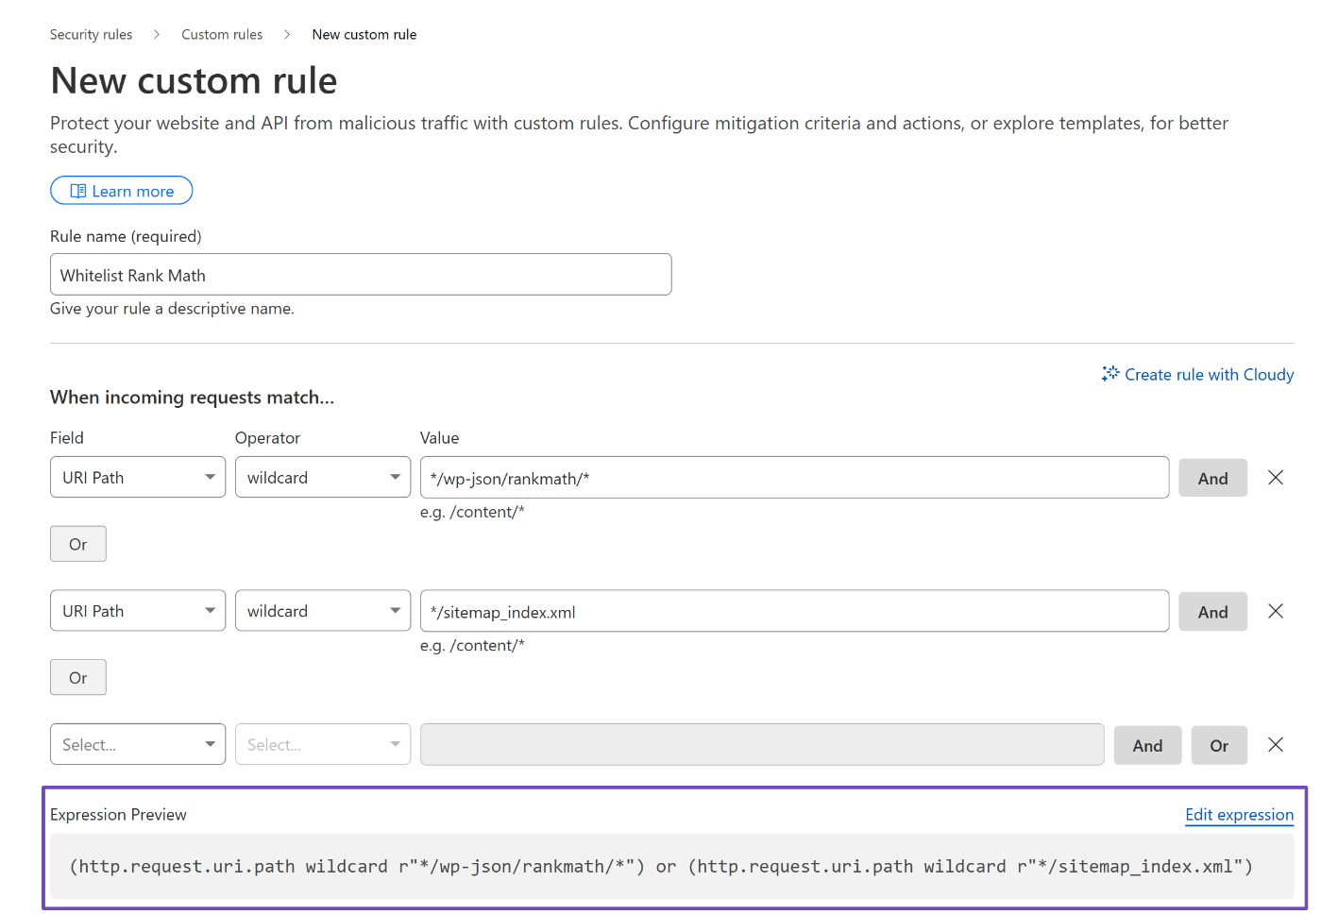Click the 'Operator' column label
The height and width of the screenshot is (915, 1321).
tap(267, 438)
